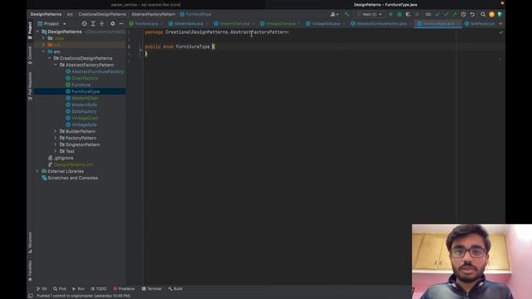Toggle the Pull Requests side tab
This screenshot has height=299, width=532.
30,86
